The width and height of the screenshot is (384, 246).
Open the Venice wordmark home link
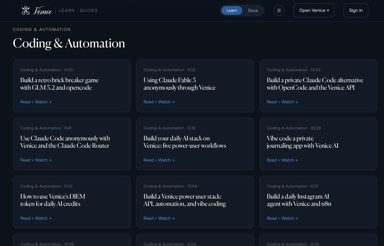point(43,11)
